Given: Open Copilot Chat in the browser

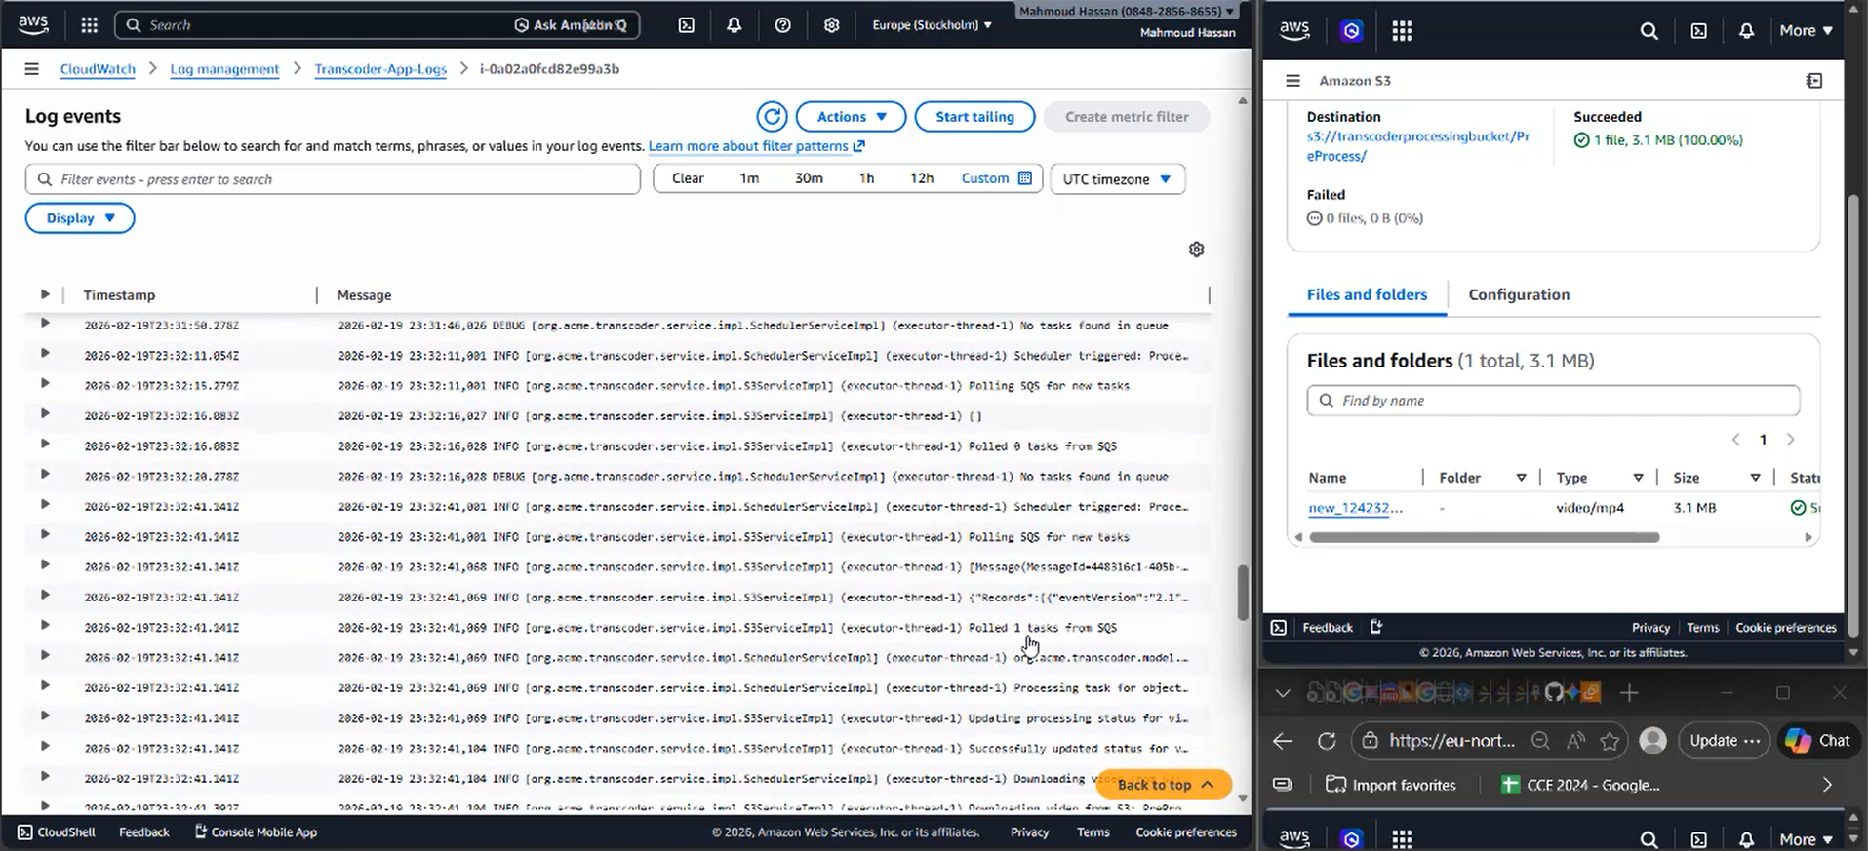Looking at the screenshot, I should click(x=1818, y=741).
